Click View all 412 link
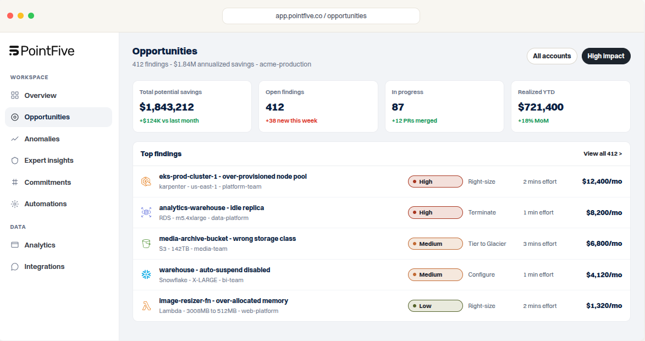The height and width of the screenshot is (341, 645). pos(603,154)
